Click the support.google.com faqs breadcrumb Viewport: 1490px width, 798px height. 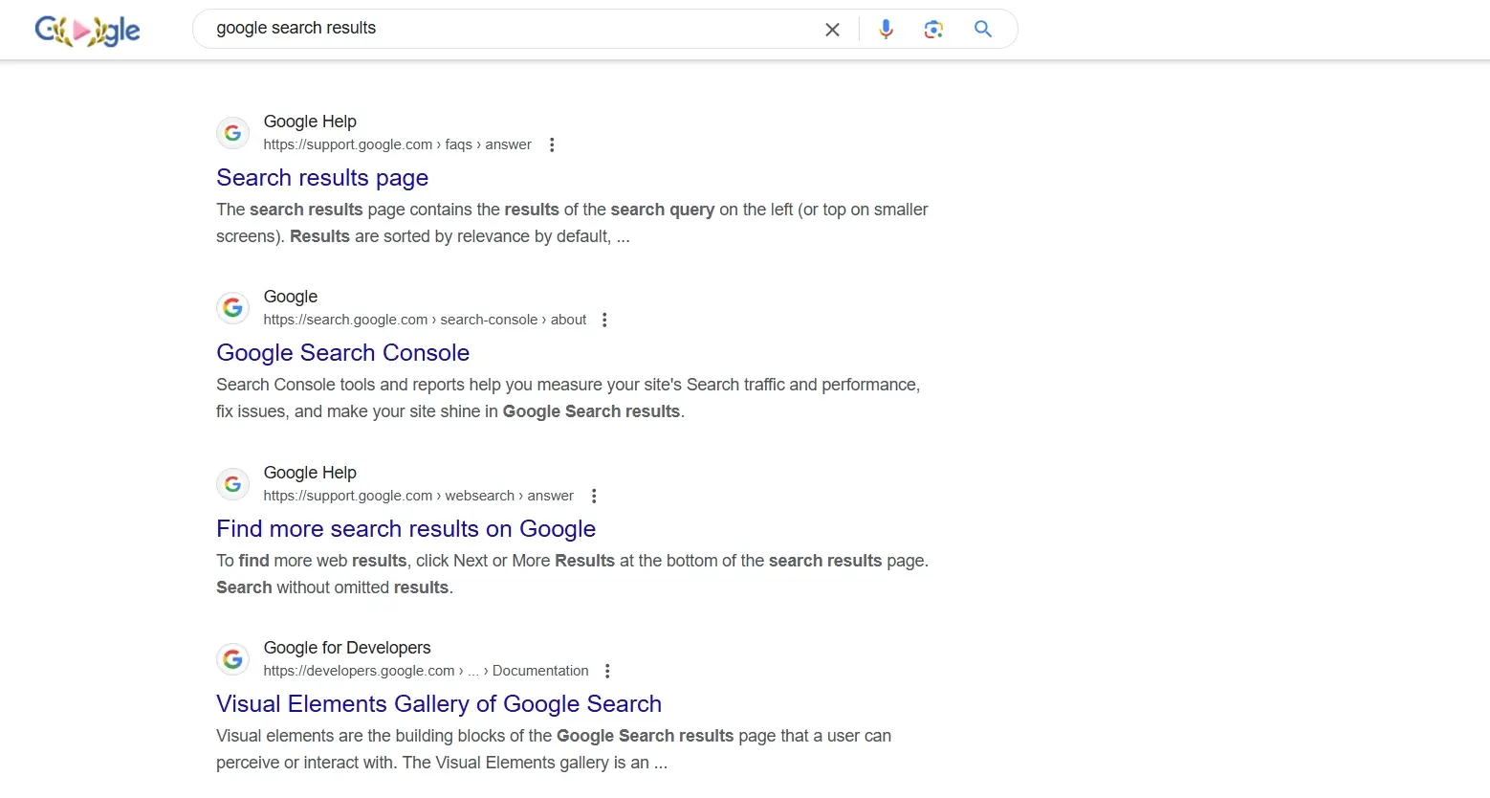(x=397, y=144)
